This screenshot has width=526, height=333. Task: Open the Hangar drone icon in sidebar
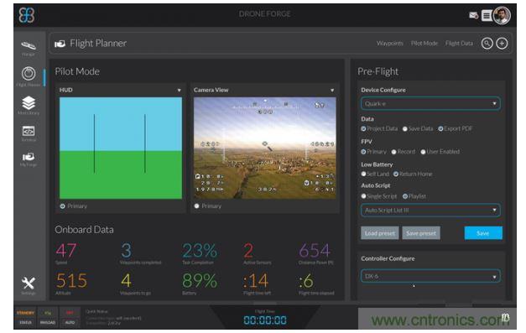(x=29, y=45)
